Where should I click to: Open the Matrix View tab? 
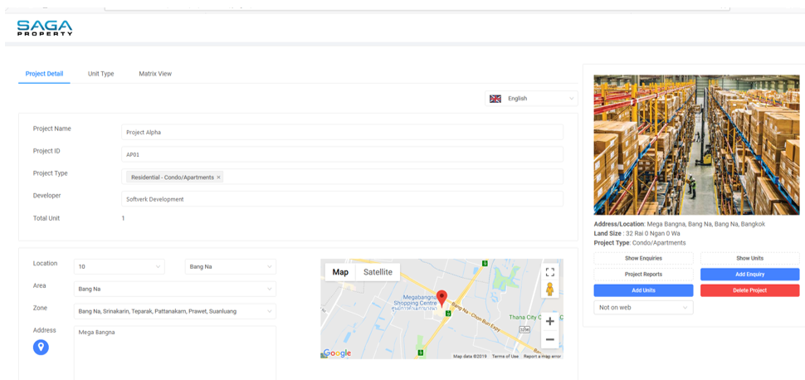[155, 74]
